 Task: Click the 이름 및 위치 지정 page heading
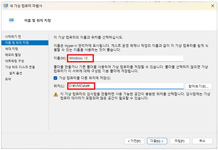point(38,20)
